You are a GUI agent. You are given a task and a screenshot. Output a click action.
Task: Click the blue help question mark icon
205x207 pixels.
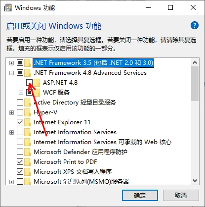pos(195,25)
